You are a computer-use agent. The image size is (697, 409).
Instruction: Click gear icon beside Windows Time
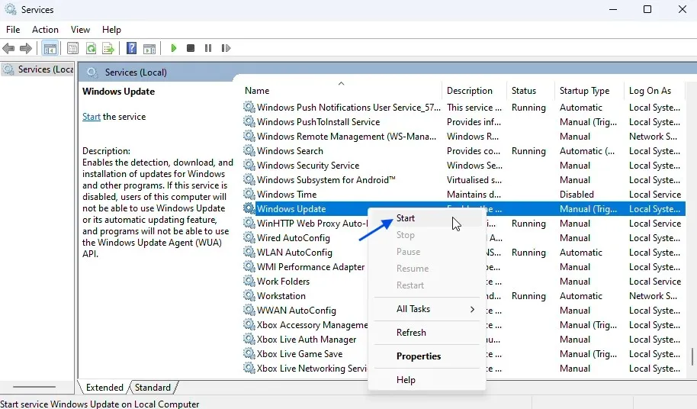pos(249,195)
